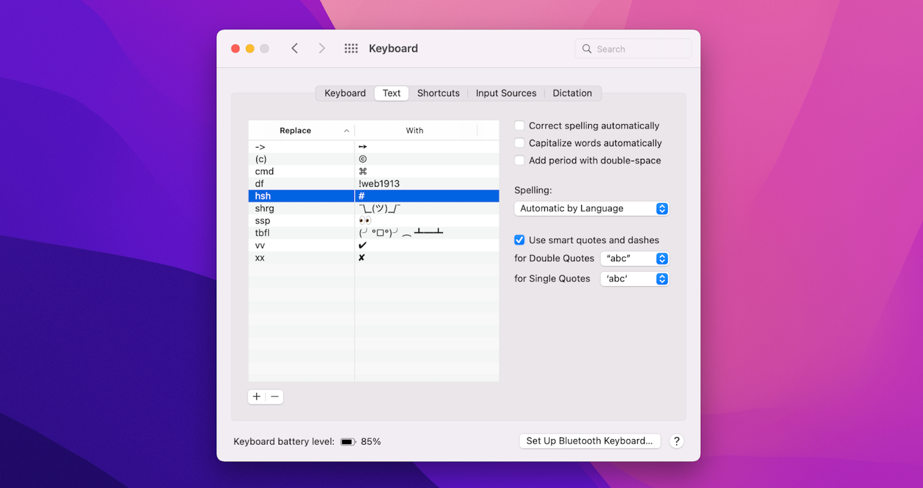Disable Use smart quotes and dashes

tap(519, 240)
